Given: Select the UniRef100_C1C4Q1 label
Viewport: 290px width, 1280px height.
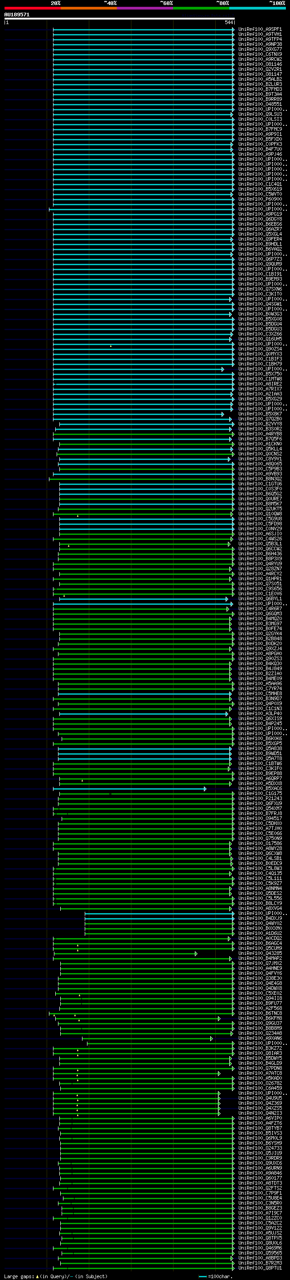Looking at the screenshot, I should coord(260,184).
